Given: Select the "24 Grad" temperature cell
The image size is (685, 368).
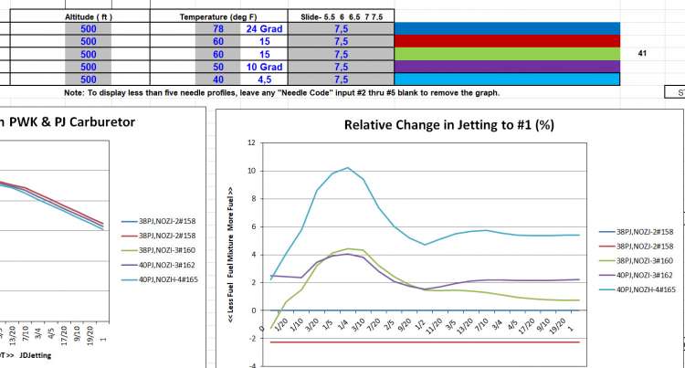Looking at the screenshot, I should pyautogui.click(x=263, y=28).
